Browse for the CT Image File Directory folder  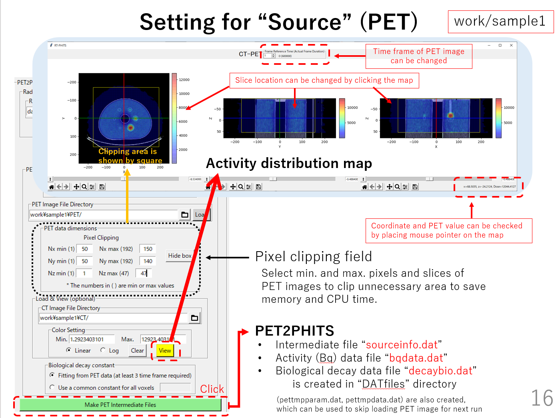[x=195, y=318]
